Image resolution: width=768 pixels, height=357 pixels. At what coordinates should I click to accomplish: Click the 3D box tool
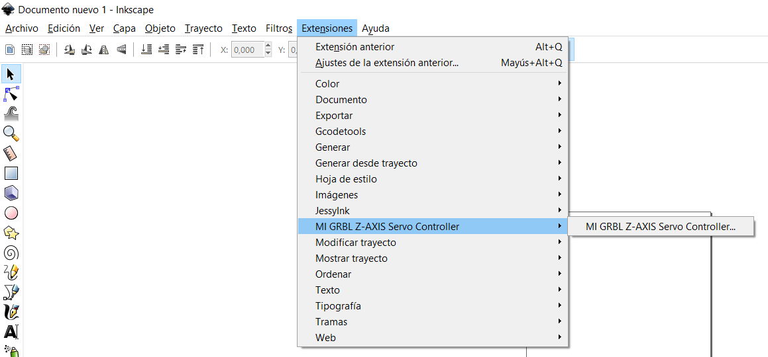point(11,193)
